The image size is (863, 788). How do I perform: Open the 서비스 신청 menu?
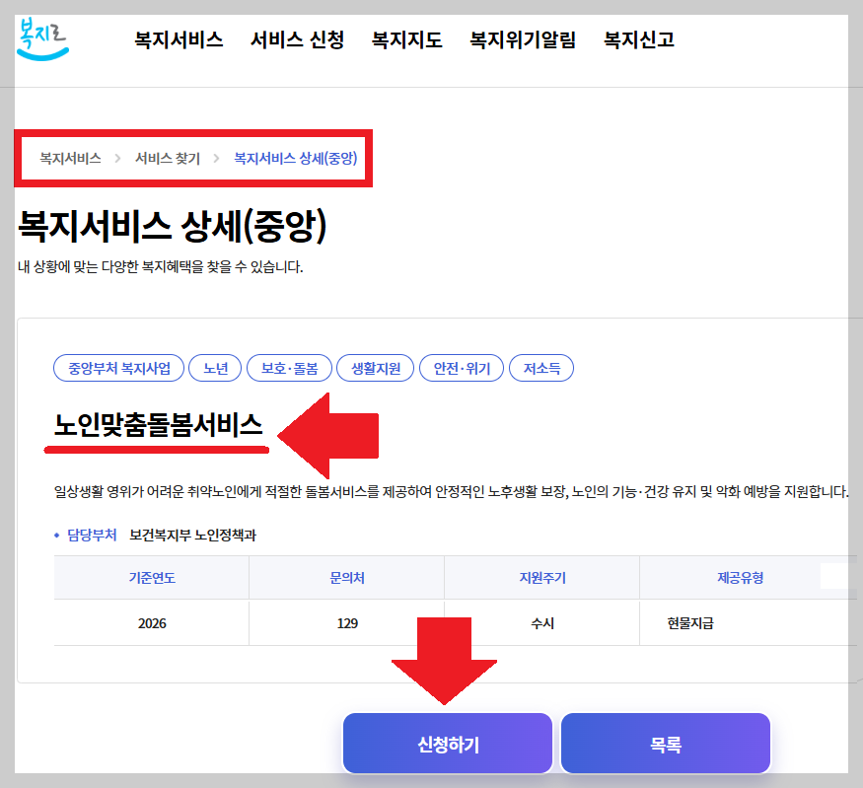[297, 41]
